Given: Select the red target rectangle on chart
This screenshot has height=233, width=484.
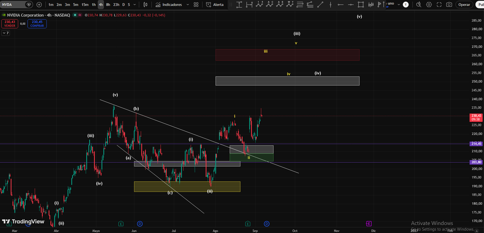Looking at the screenshot, I should pyautogui.click(x=287, y=55).
